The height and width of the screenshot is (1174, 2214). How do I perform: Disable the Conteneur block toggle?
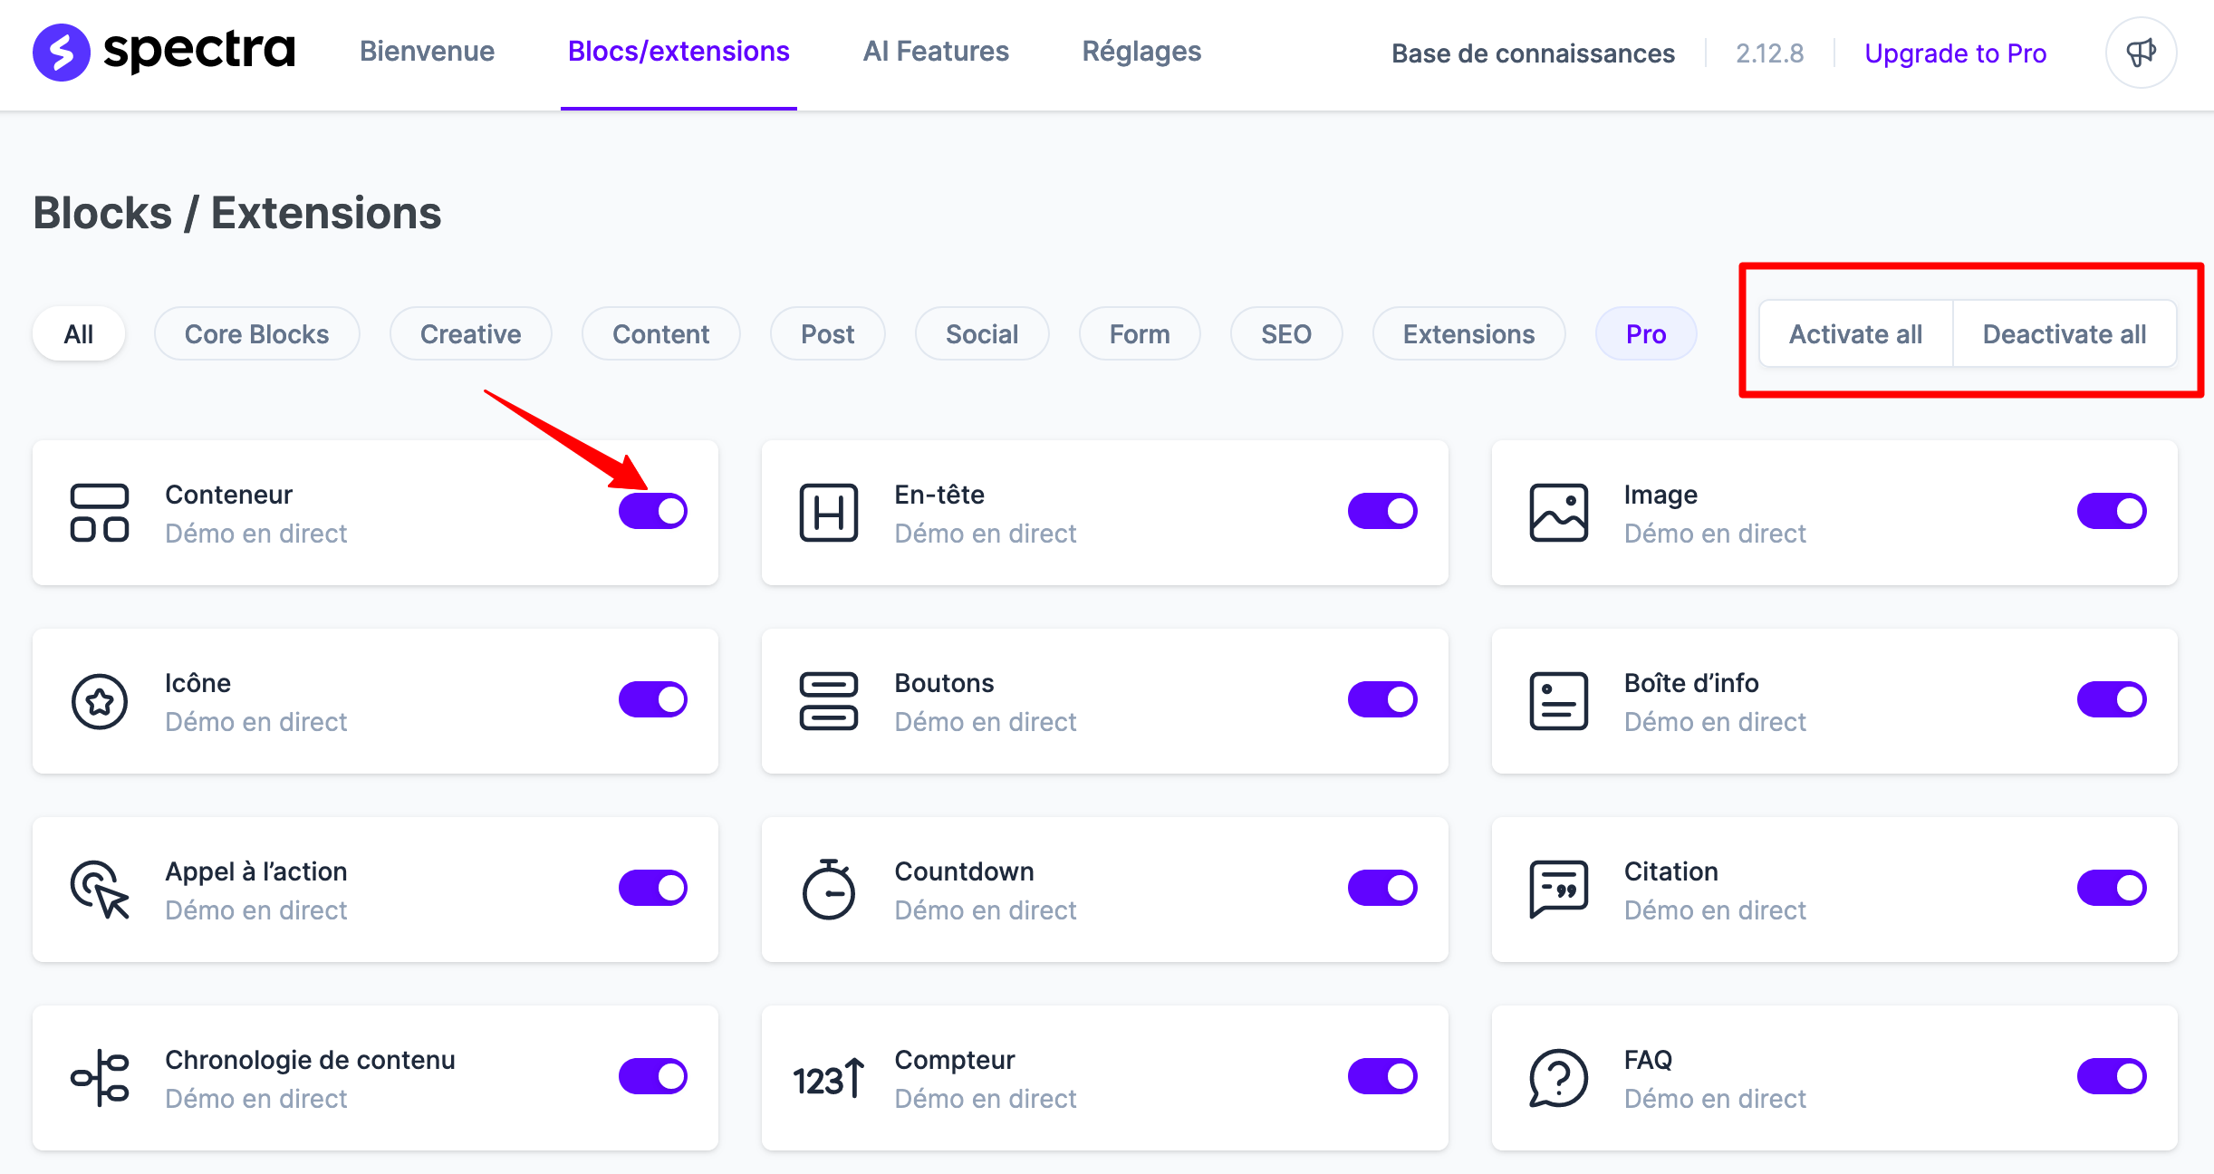coord(653,510)
